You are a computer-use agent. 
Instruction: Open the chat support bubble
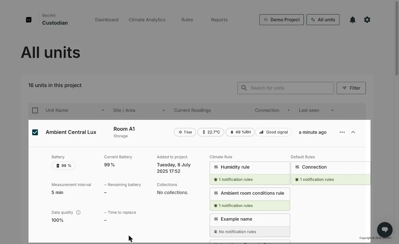click(385, 230)
